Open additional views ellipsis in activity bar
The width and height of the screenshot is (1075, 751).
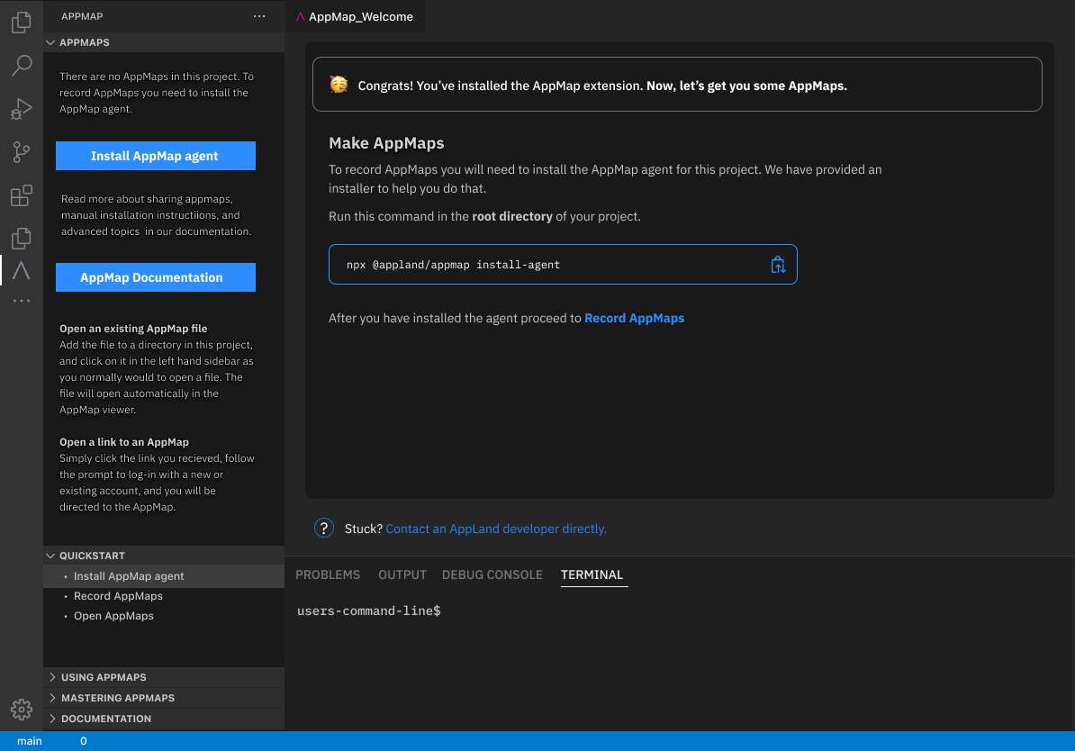22,300
